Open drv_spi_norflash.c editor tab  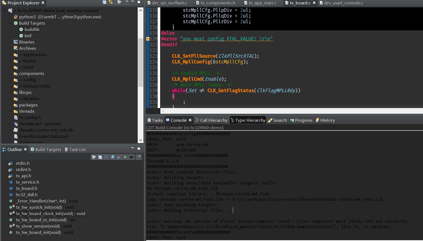pyautogui.click(x=167, y=3)
